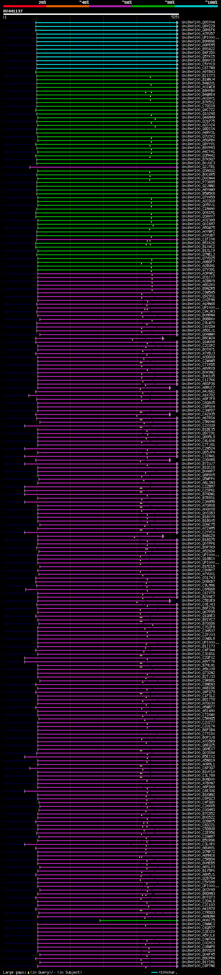Open hit UniRef100_Q65JP4
Viewport: 221px width, 975px height.
198,452
